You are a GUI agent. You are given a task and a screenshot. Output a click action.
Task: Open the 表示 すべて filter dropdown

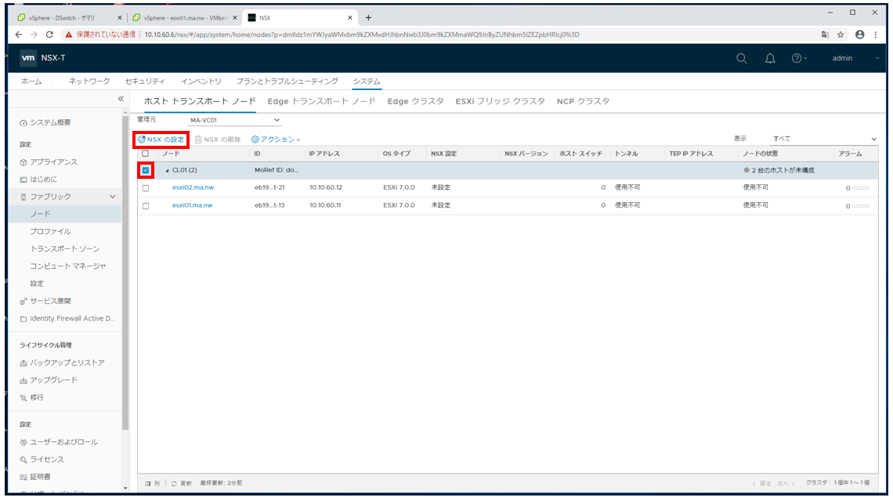824,139
